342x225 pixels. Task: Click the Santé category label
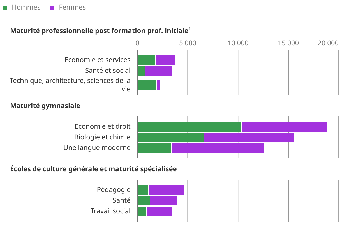tap(121, 200)
